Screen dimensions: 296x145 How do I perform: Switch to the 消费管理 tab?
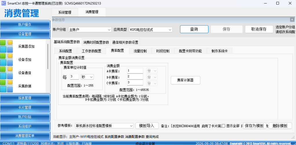(x=92, y=12)
